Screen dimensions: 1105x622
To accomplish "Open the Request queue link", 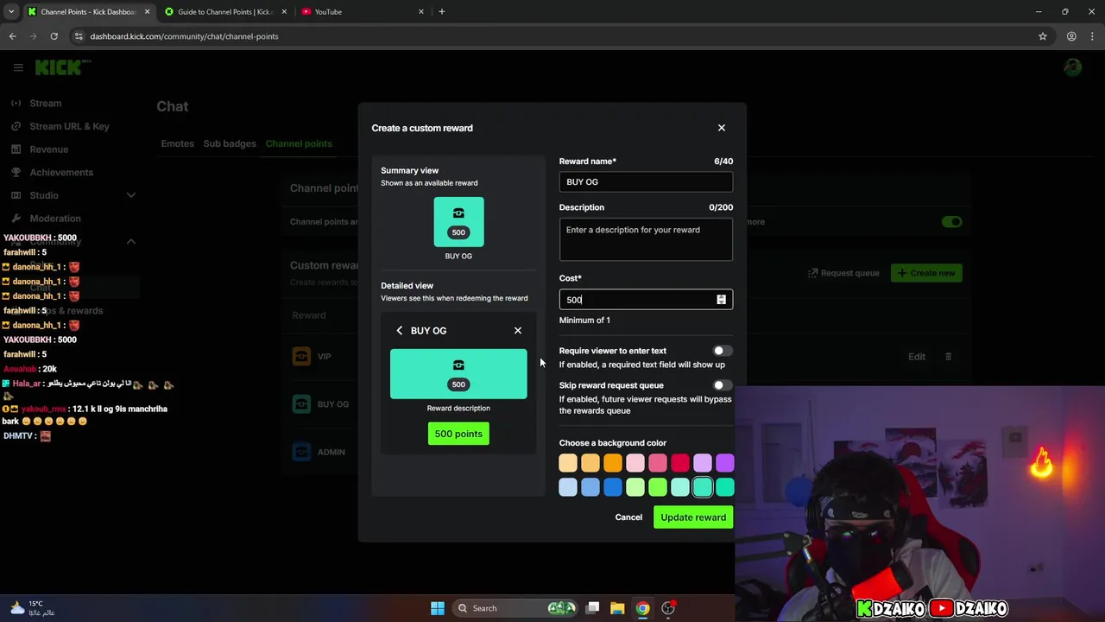I will 843,273.
